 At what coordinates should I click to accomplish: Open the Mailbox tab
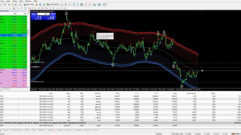tap(42, 130)
